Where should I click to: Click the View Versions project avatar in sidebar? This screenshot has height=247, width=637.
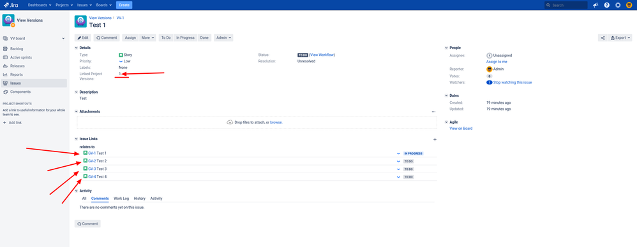(x=8, y=20)
